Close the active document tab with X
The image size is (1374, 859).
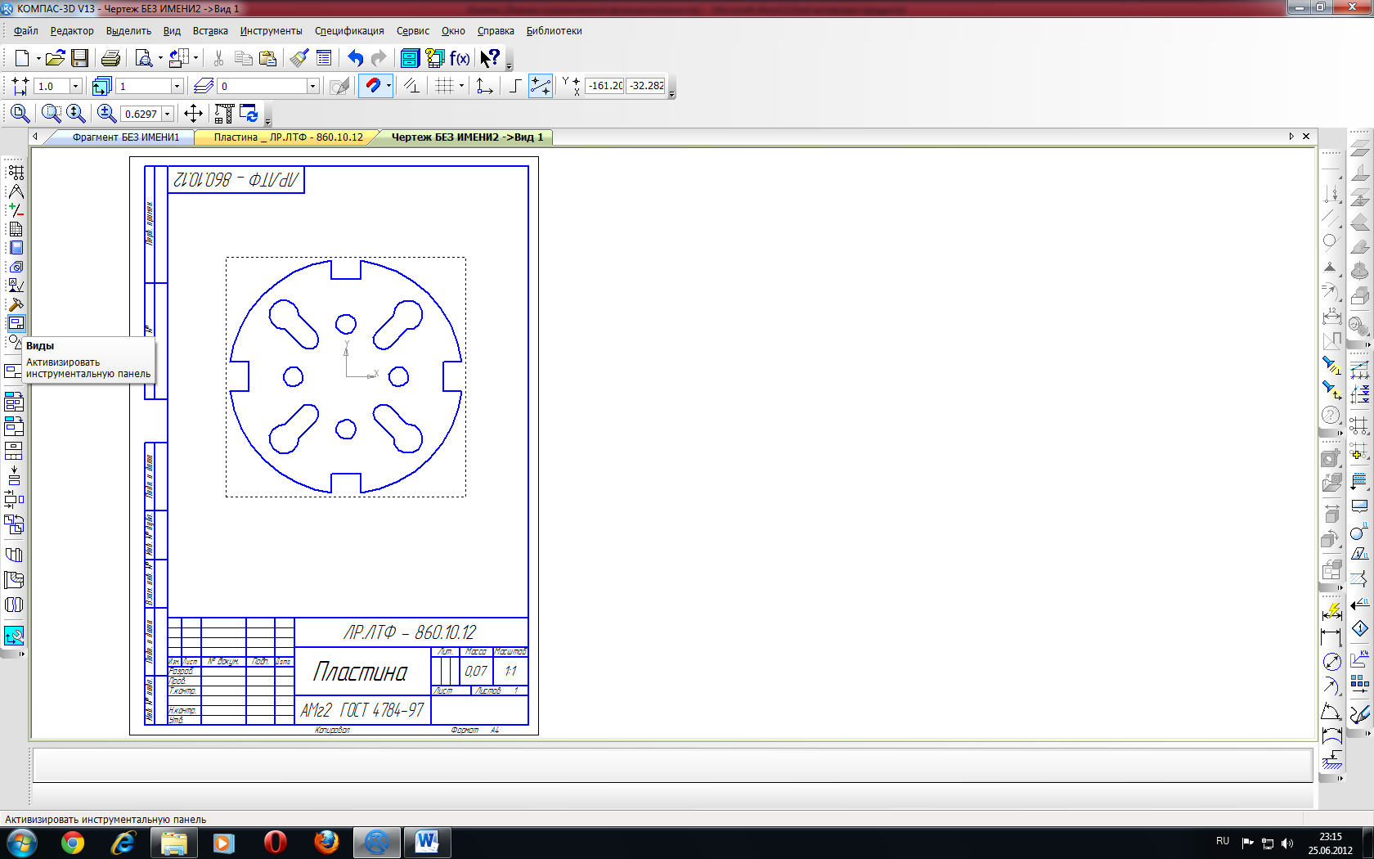1306,137
